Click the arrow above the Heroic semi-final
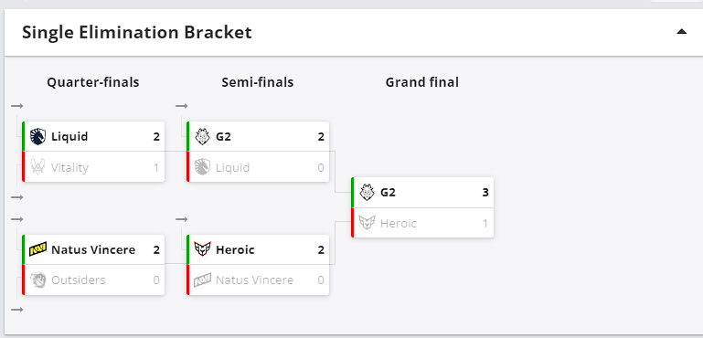 coord(182,218)
